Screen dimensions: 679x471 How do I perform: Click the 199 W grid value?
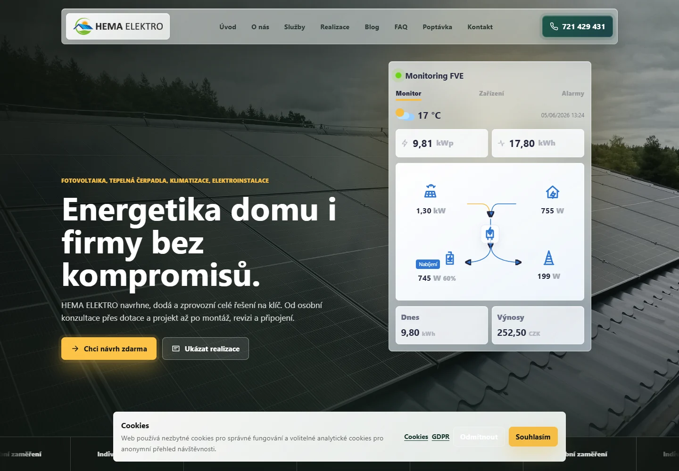549,276
